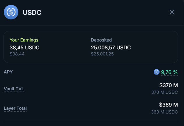
Task: Click the Deposited label
Action: (101, 40)
